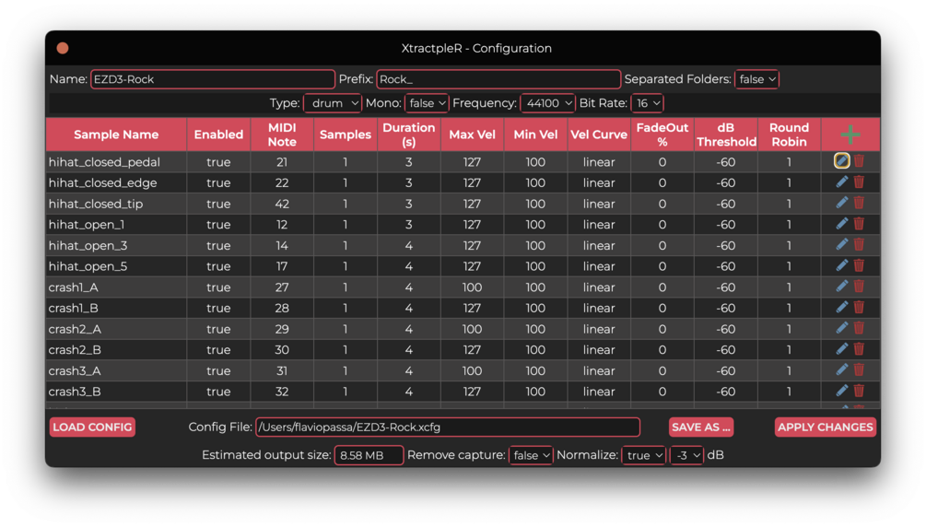Click the Name field containing EZD3-Rock
926x527 pixels.
pyautogui.click(x=213, y=79)
